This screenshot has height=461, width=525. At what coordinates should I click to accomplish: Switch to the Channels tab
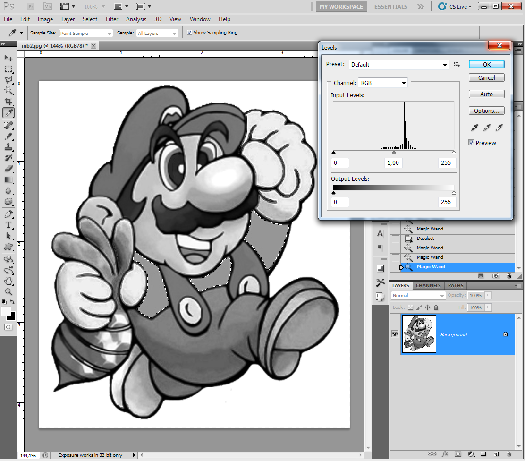coord(428,285)
